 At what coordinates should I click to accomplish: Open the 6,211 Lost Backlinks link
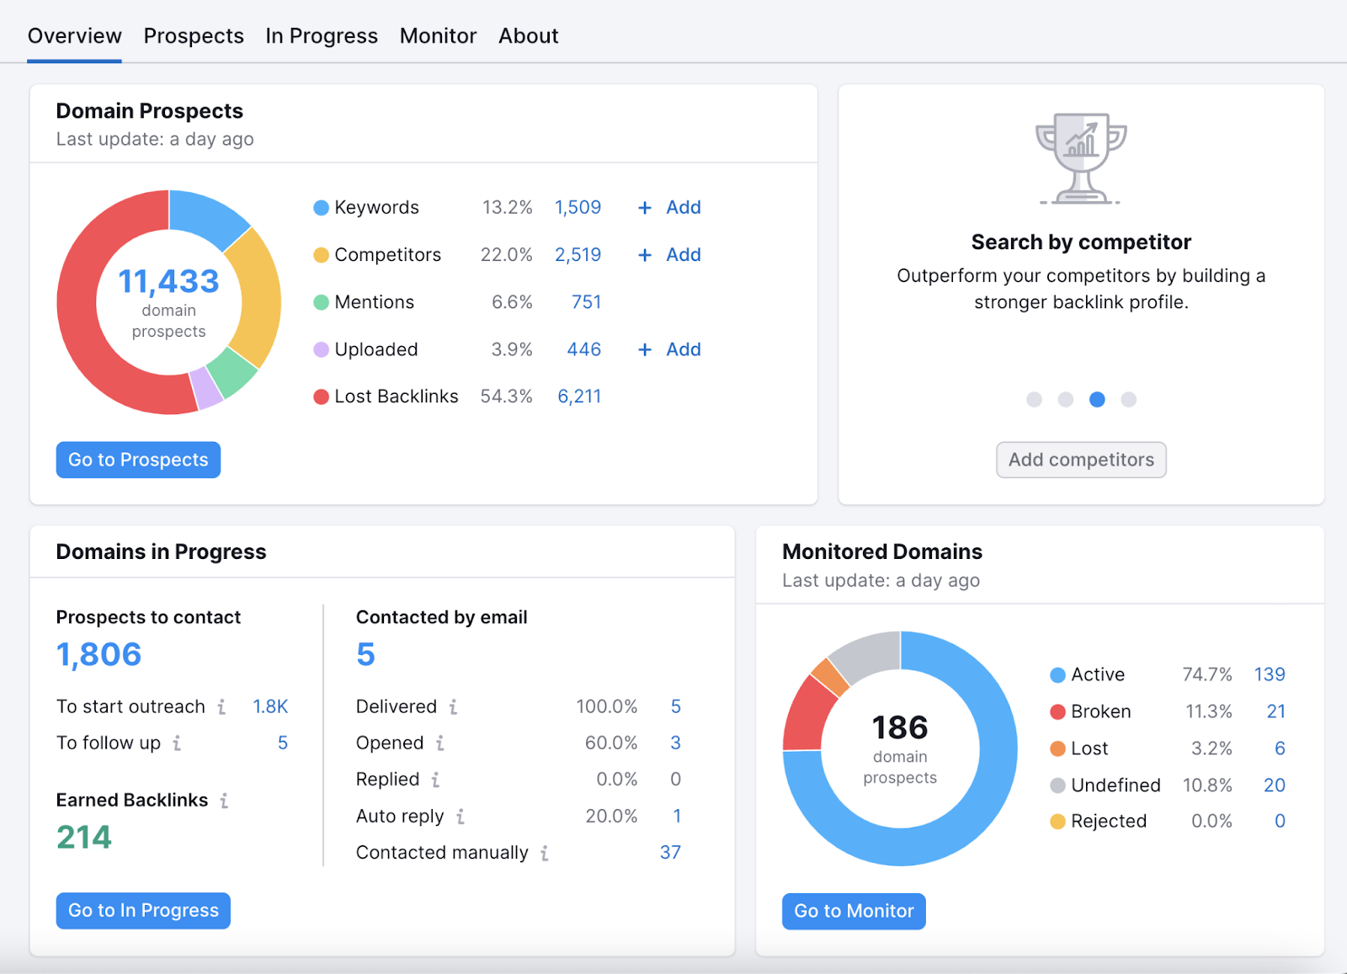tap(579, 396)
